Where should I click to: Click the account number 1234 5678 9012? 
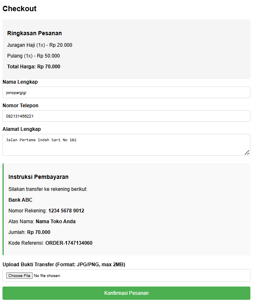pos(66,211)
